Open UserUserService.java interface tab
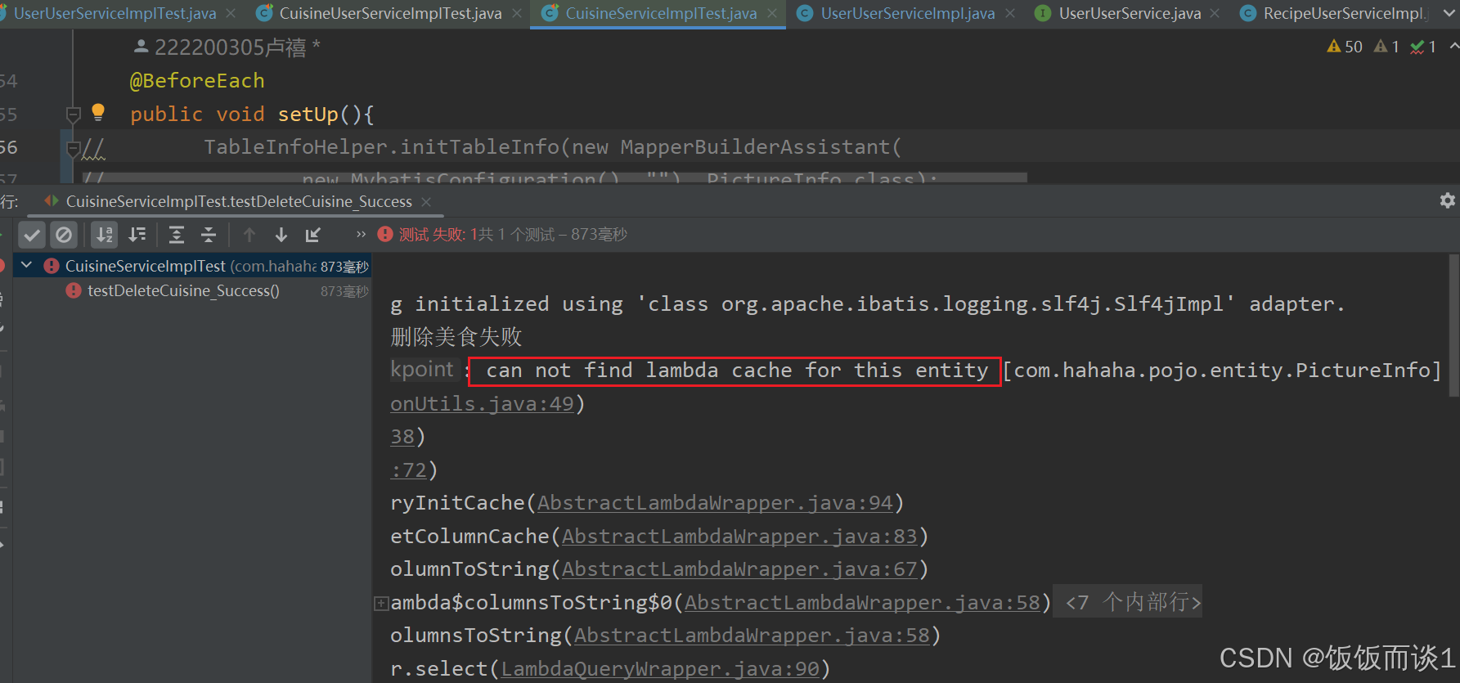Viewport: 1460px width, 683px height. pos(1130,13)
